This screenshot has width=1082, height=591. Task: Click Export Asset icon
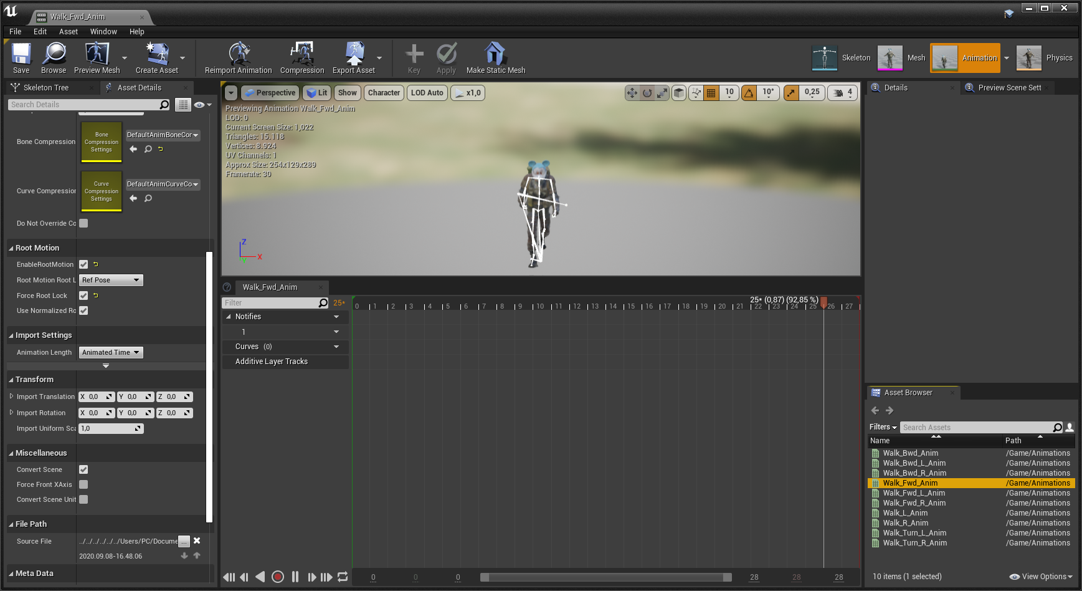[354, 58]
